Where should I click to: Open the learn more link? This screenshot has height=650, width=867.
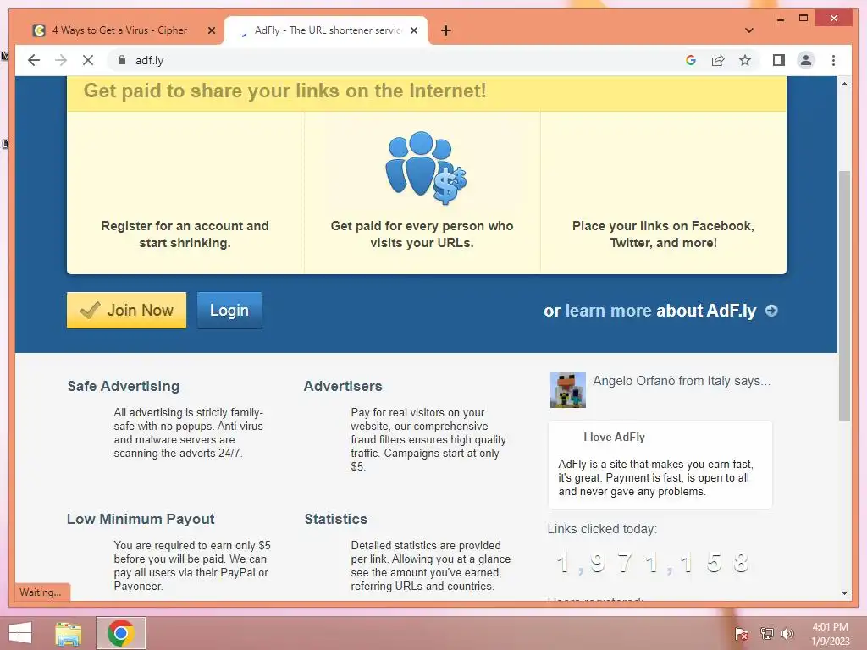(608, 311)
